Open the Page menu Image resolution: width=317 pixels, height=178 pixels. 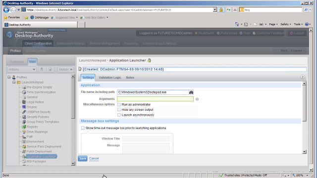[273, 24]
